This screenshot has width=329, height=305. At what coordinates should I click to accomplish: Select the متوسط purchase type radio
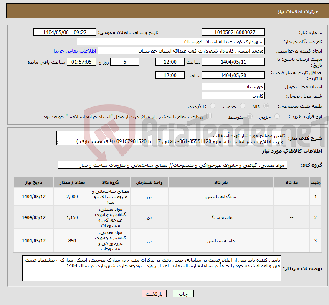tap(250, 116)
